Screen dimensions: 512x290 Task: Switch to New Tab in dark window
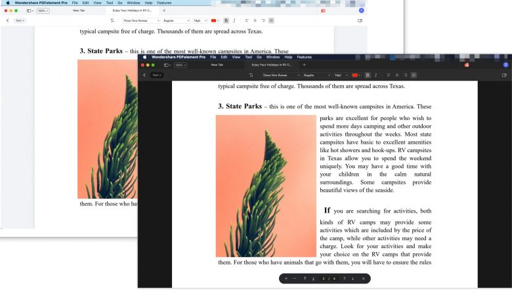217,65
